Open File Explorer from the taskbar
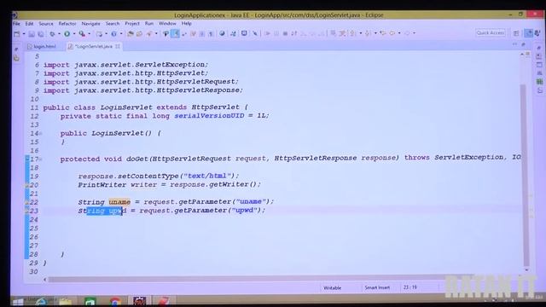Viewport: 546px width, 307px height. [x=65, y=301]
